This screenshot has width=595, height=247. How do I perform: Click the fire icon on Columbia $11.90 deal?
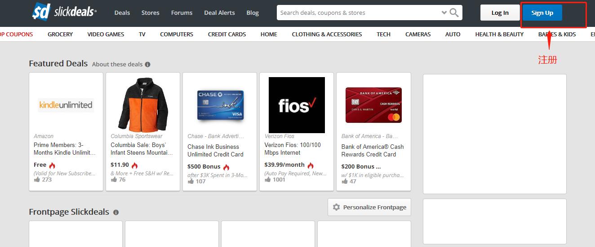(x=135, y=165)
